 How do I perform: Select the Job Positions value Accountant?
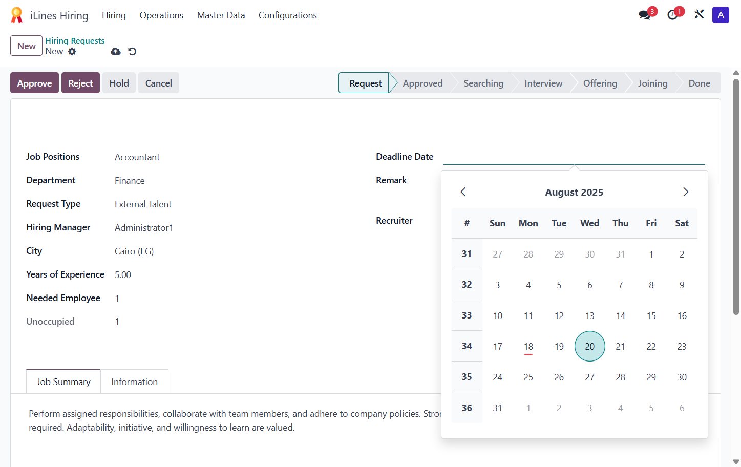click(137, 157)
